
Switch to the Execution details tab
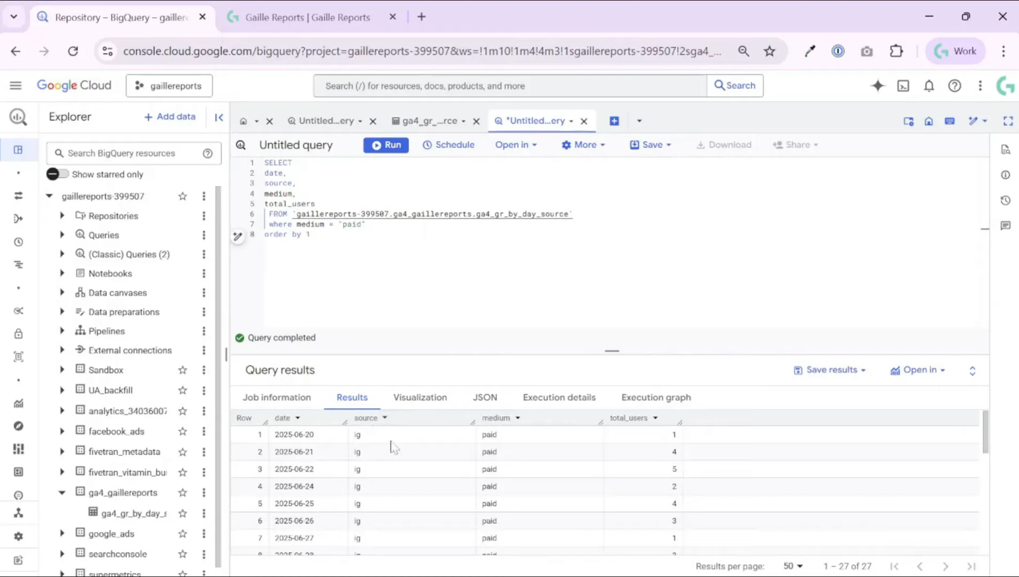pos(559,397)
